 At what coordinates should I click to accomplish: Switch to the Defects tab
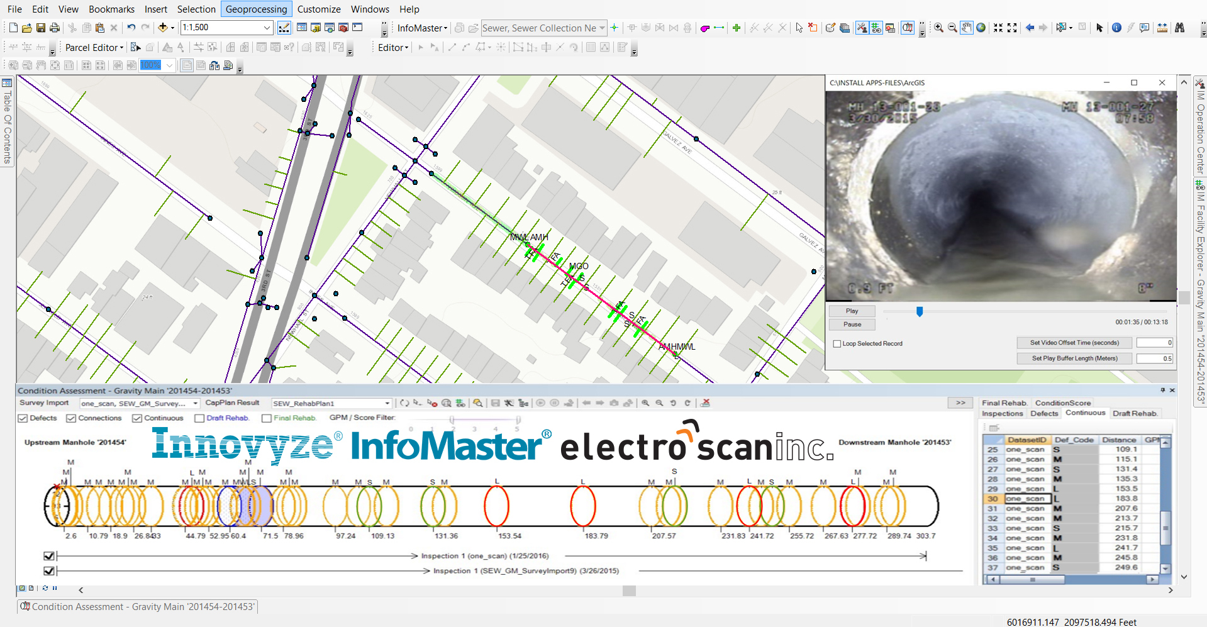[1044, 414]
